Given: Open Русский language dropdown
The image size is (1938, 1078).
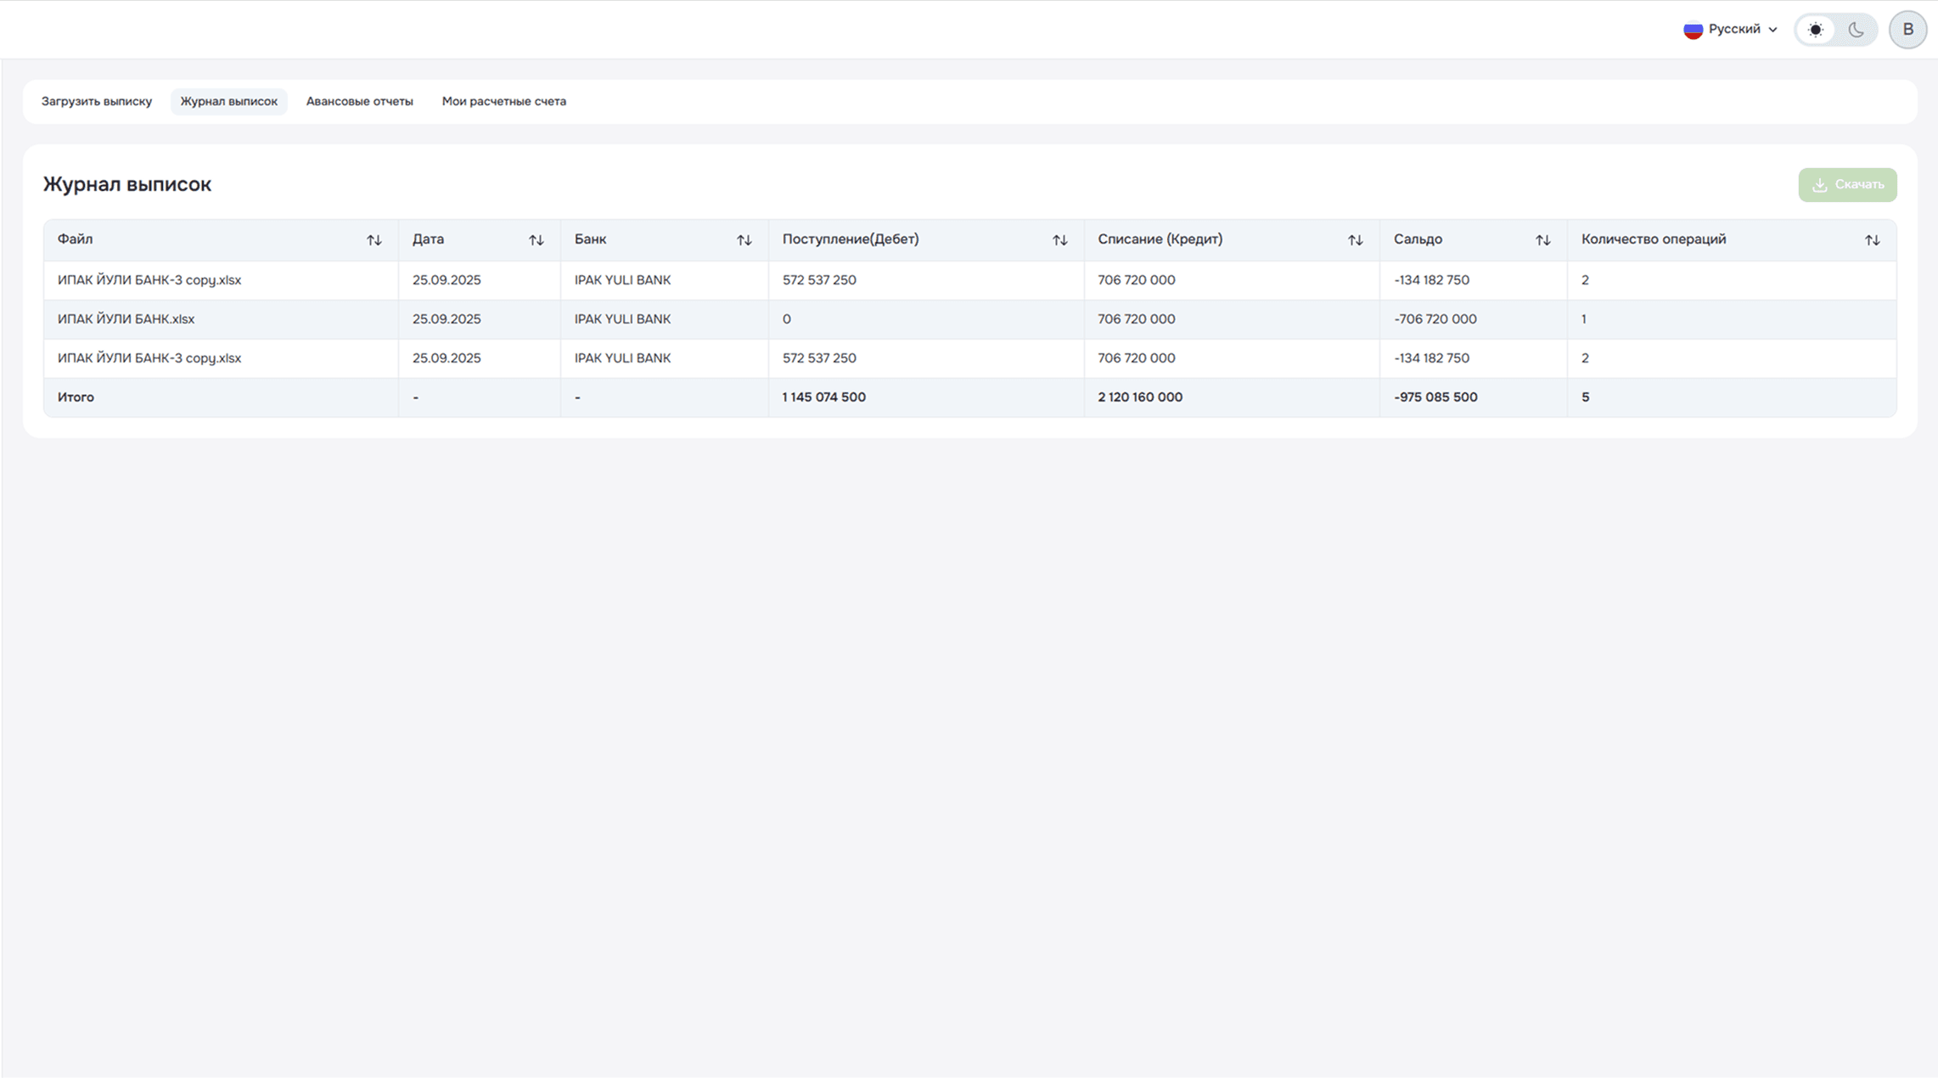Looking at the screenshot, I should tap(1733, 29).
